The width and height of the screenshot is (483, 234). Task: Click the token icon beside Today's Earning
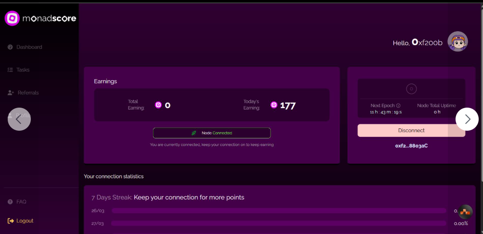[x=274, y=105]
